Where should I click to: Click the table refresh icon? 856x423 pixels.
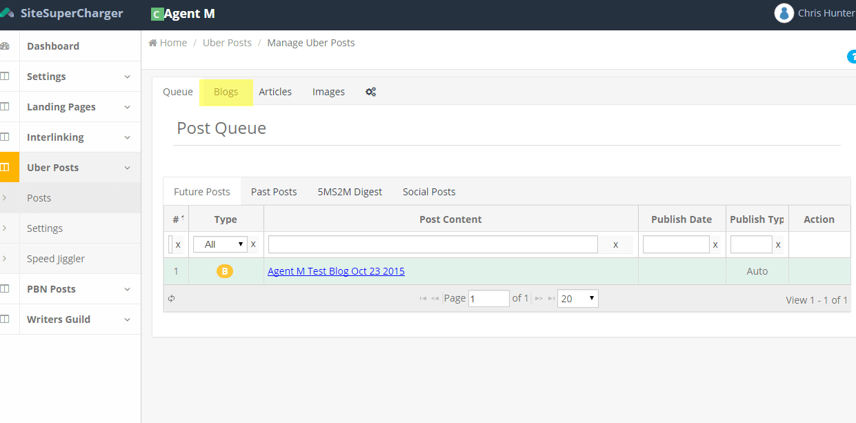[x=172, y=299]
